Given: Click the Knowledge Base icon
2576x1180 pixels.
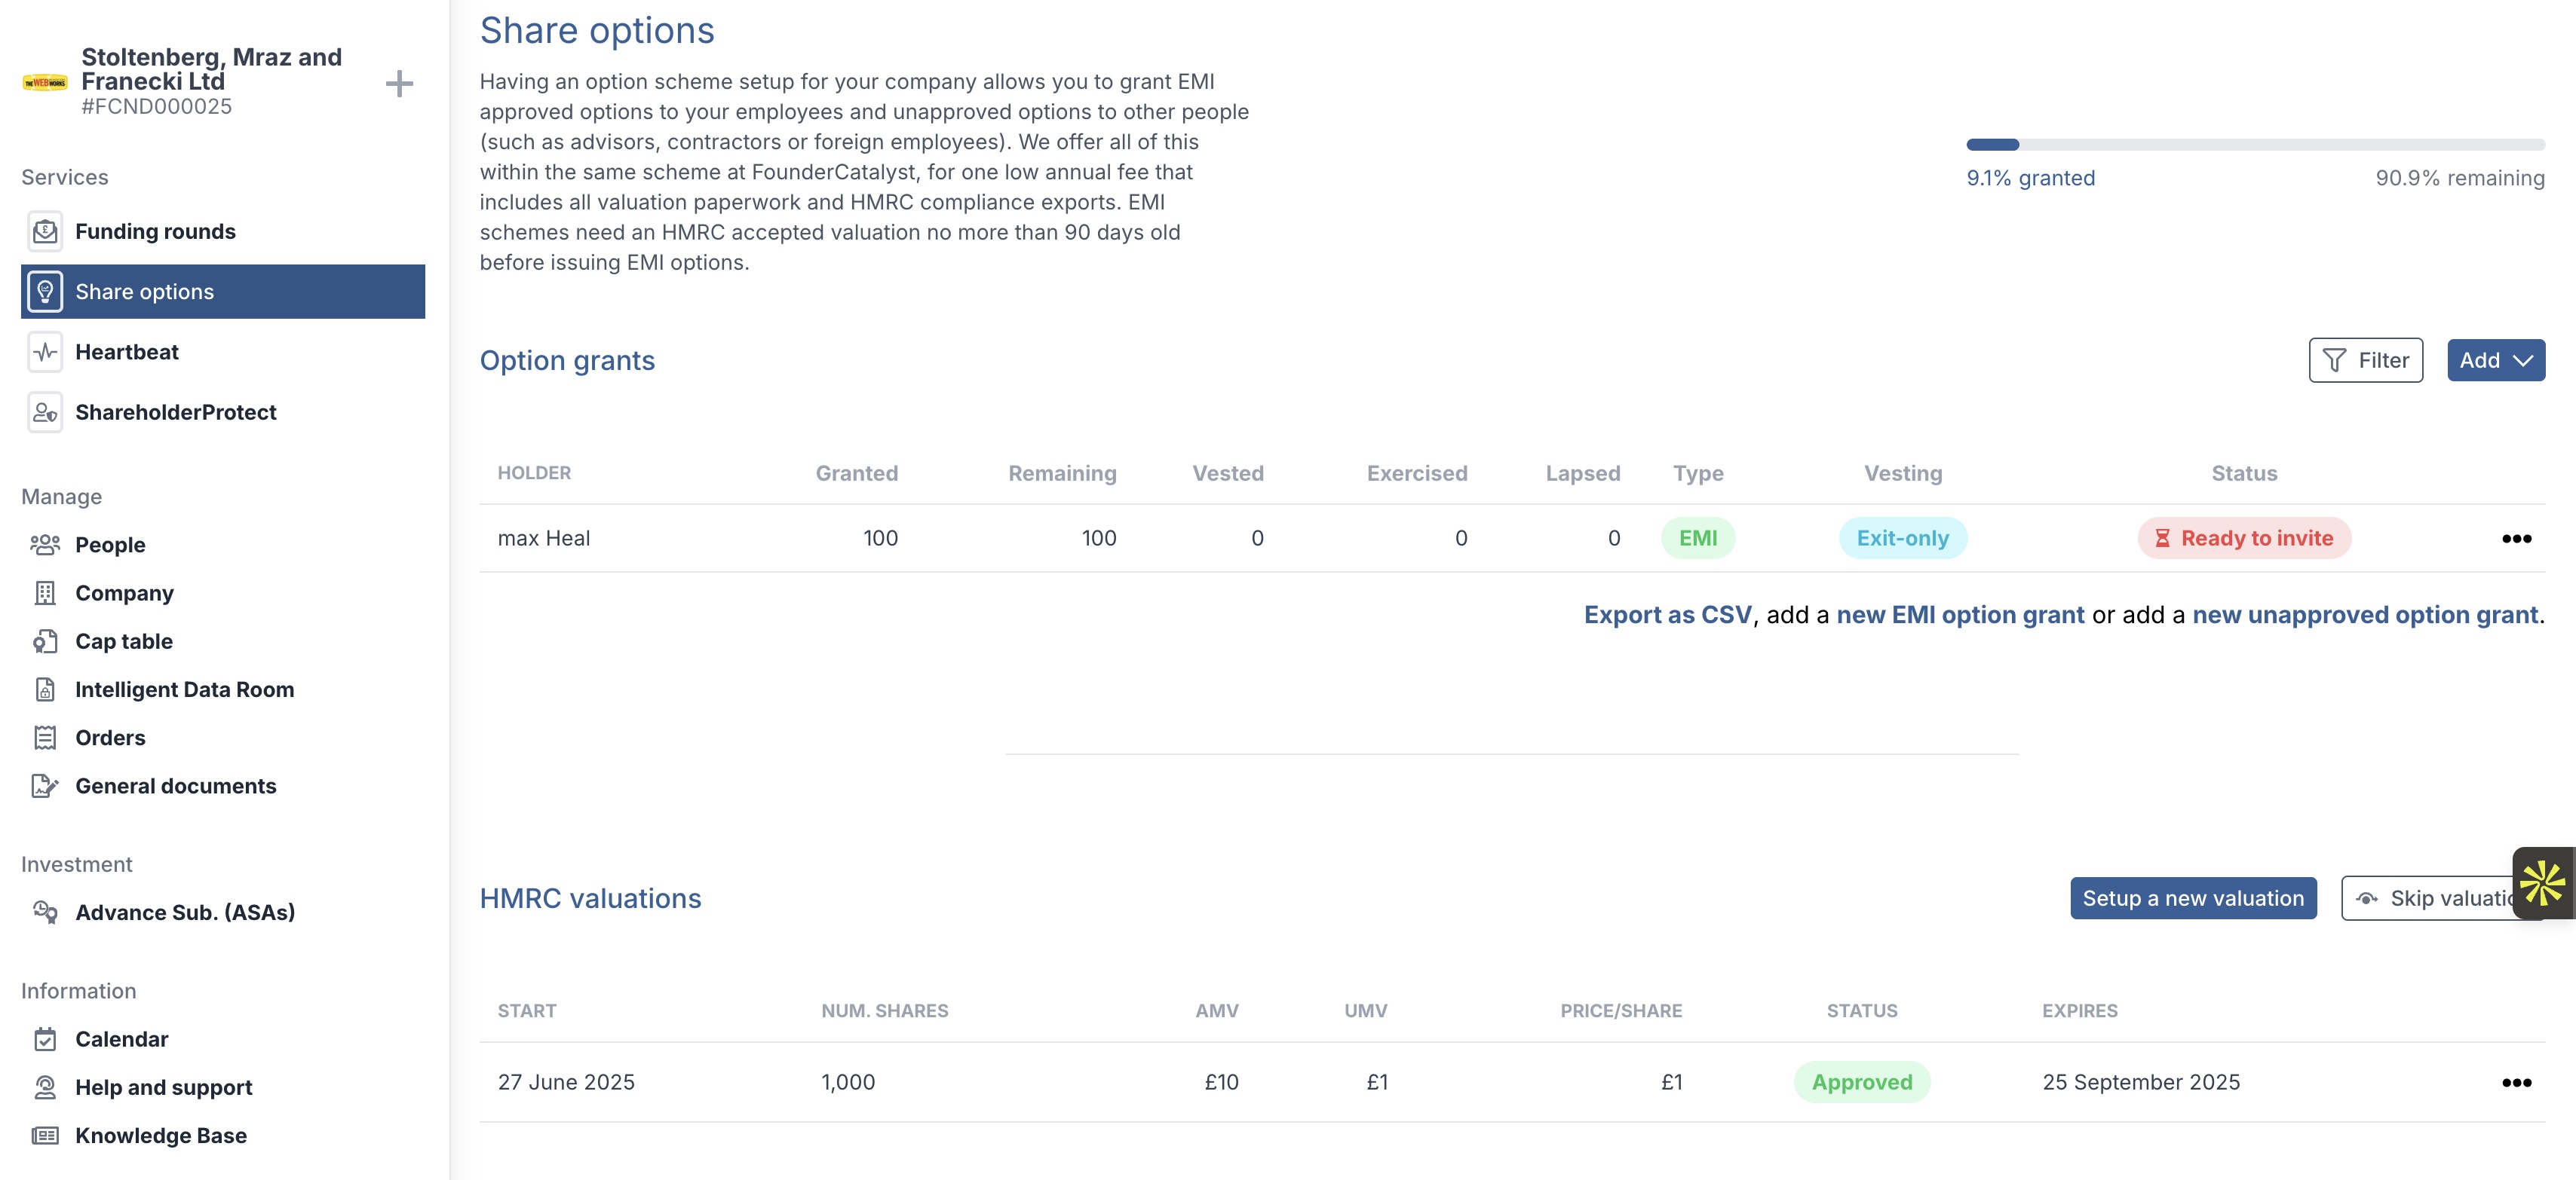Looking at the screenshot, I should click(44, 1135).
